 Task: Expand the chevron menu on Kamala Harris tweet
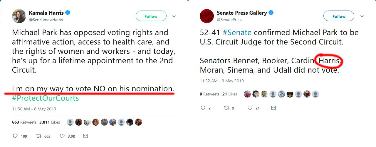tap(174, 16)
